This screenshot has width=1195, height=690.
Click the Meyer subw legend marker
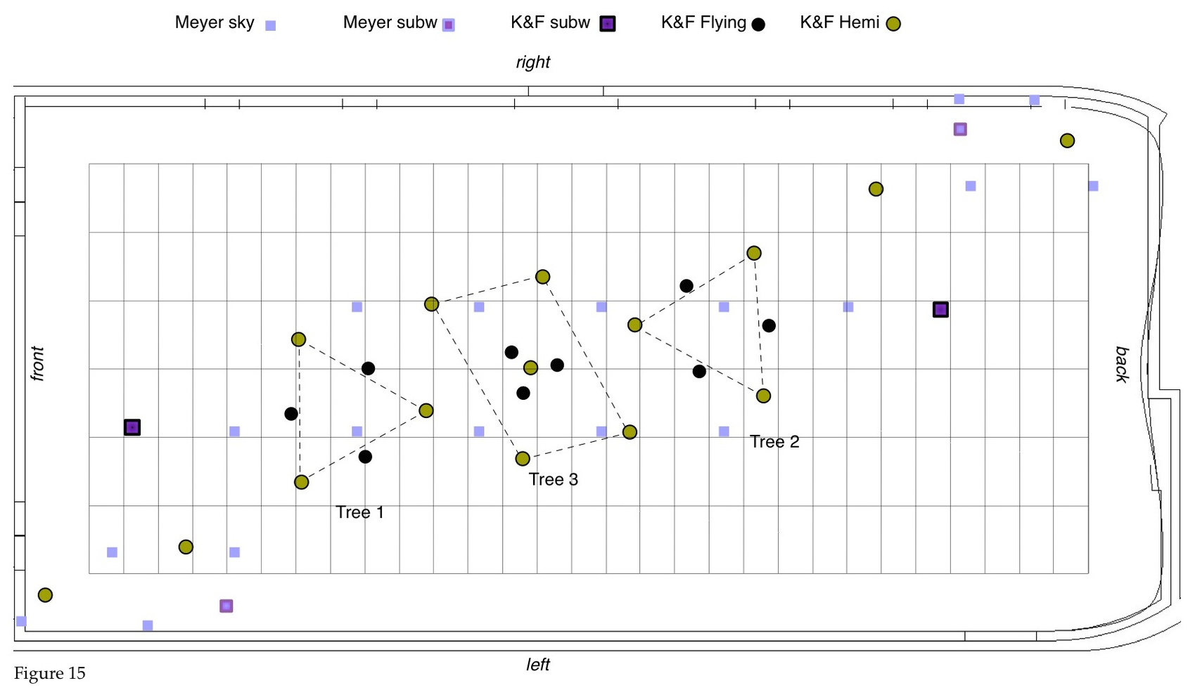tap(448, 25)
